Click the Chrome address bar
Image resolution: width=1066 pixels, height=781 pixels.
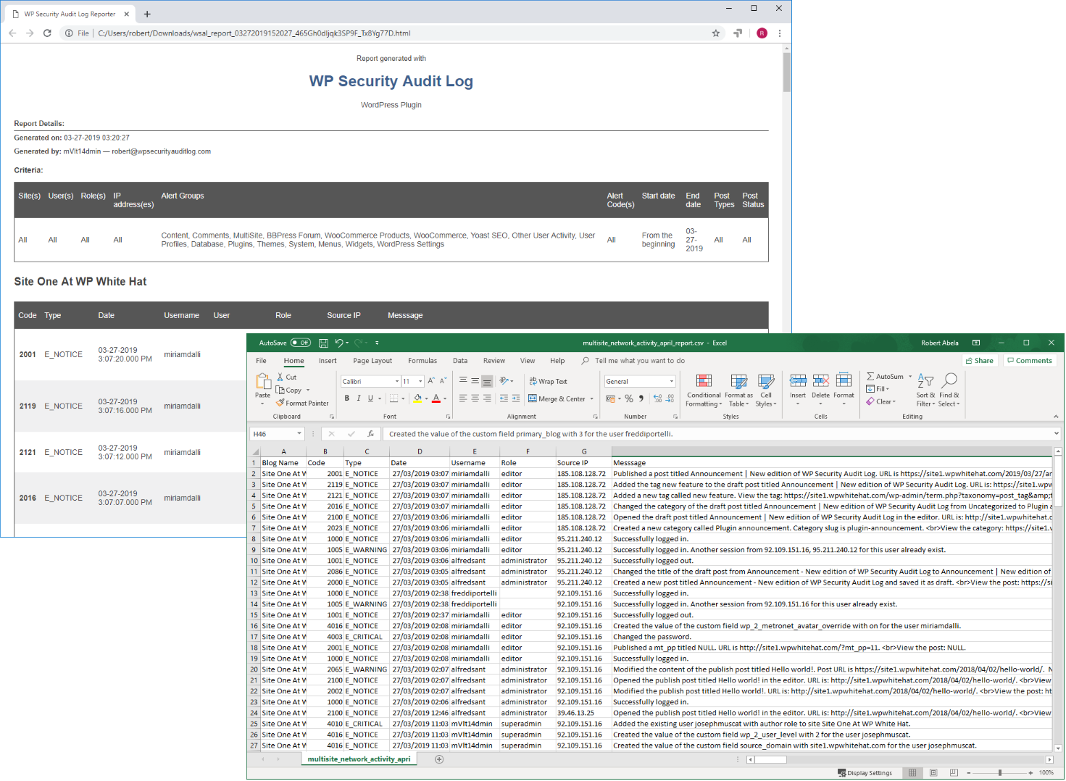coord(391,33)
